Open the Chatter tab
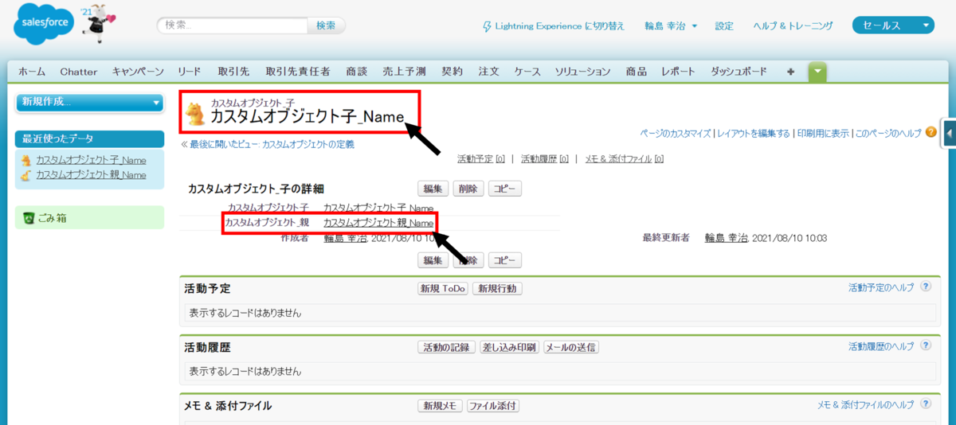This screenshot has height=425, width=956. coord(79,72)
